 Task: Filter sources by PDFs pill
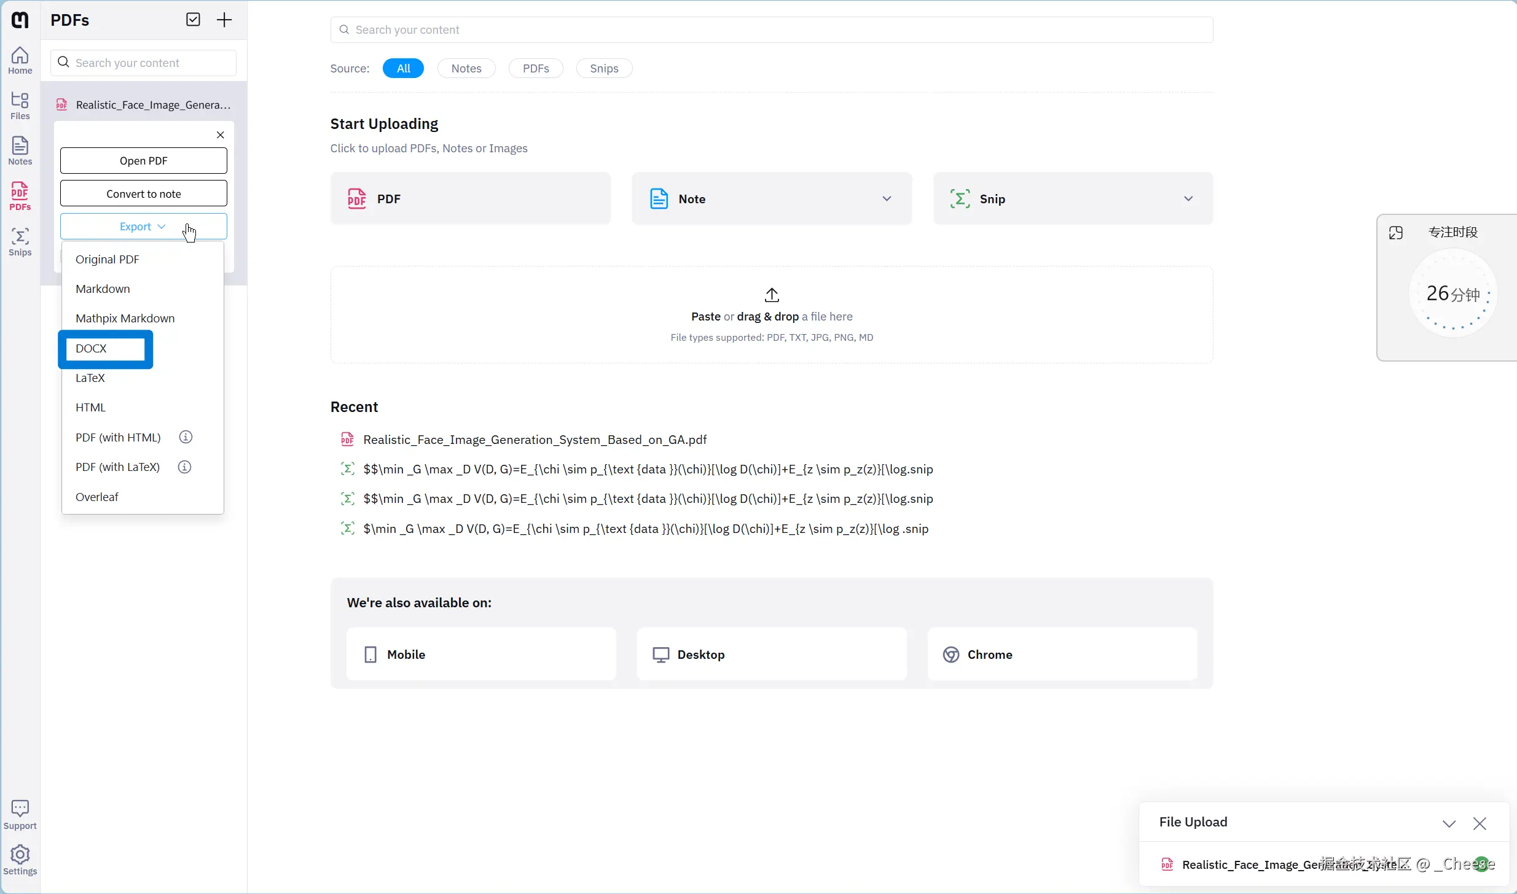(535, 68)
